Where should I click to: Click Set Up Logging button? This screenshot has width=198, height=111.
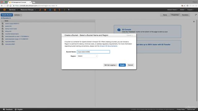[110, 65]
